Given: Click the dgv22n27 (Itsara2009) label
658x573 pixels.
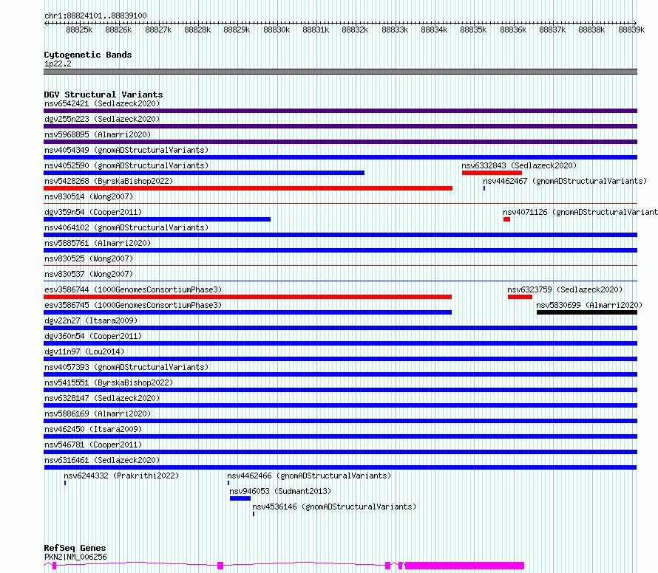Looking at the screenshot, I should (91, 320).
